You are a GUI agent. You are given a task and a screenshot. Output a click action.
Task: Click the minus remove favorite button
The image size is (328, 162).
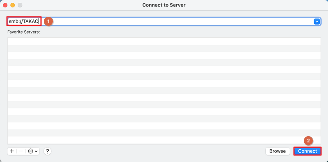point(21,151)
